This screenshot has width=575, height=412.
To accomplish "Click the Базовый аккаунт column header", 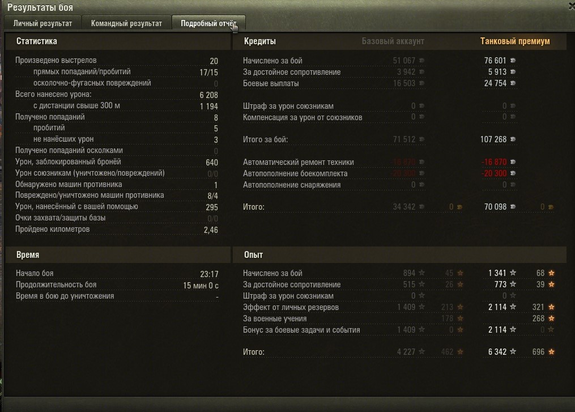I will (x=393, y=41).
